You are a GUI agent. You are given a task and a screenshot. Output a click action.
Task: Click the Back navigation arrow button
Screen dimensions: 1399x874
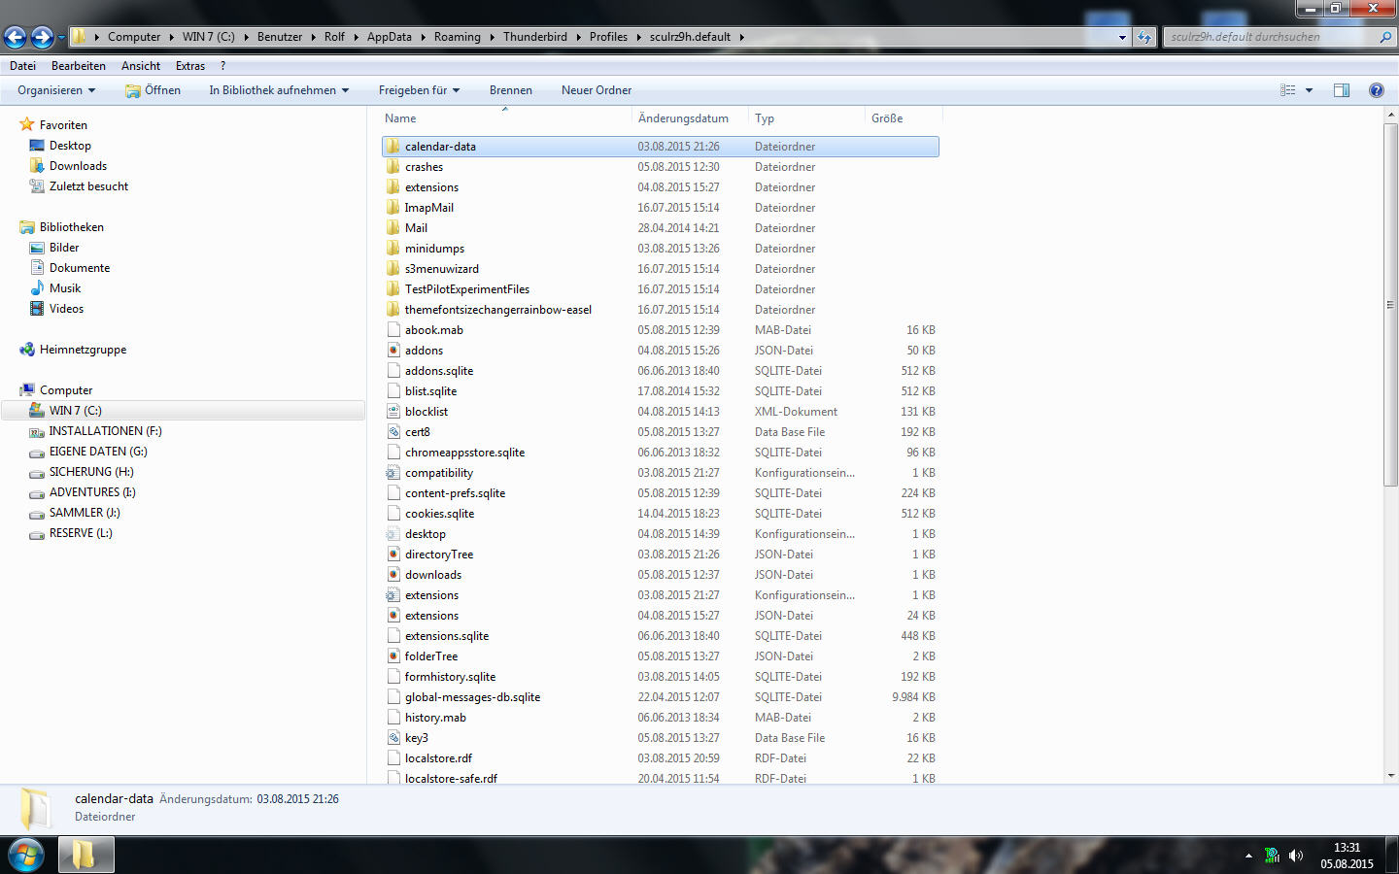coord(15,37)
